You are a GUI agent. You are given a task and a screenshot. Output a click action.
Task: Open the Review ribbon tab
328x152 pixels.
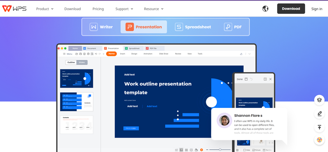click(178, 54)
